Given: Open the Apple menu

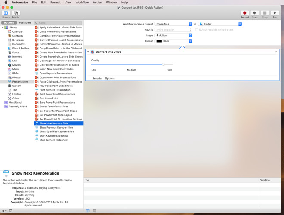Looking at the screenshot, I should tap(6, 2).
